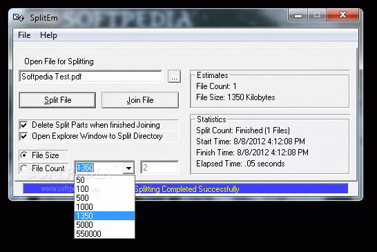Open the Help menu
This screenshot has height=252, width=377.
pos(48,35)
